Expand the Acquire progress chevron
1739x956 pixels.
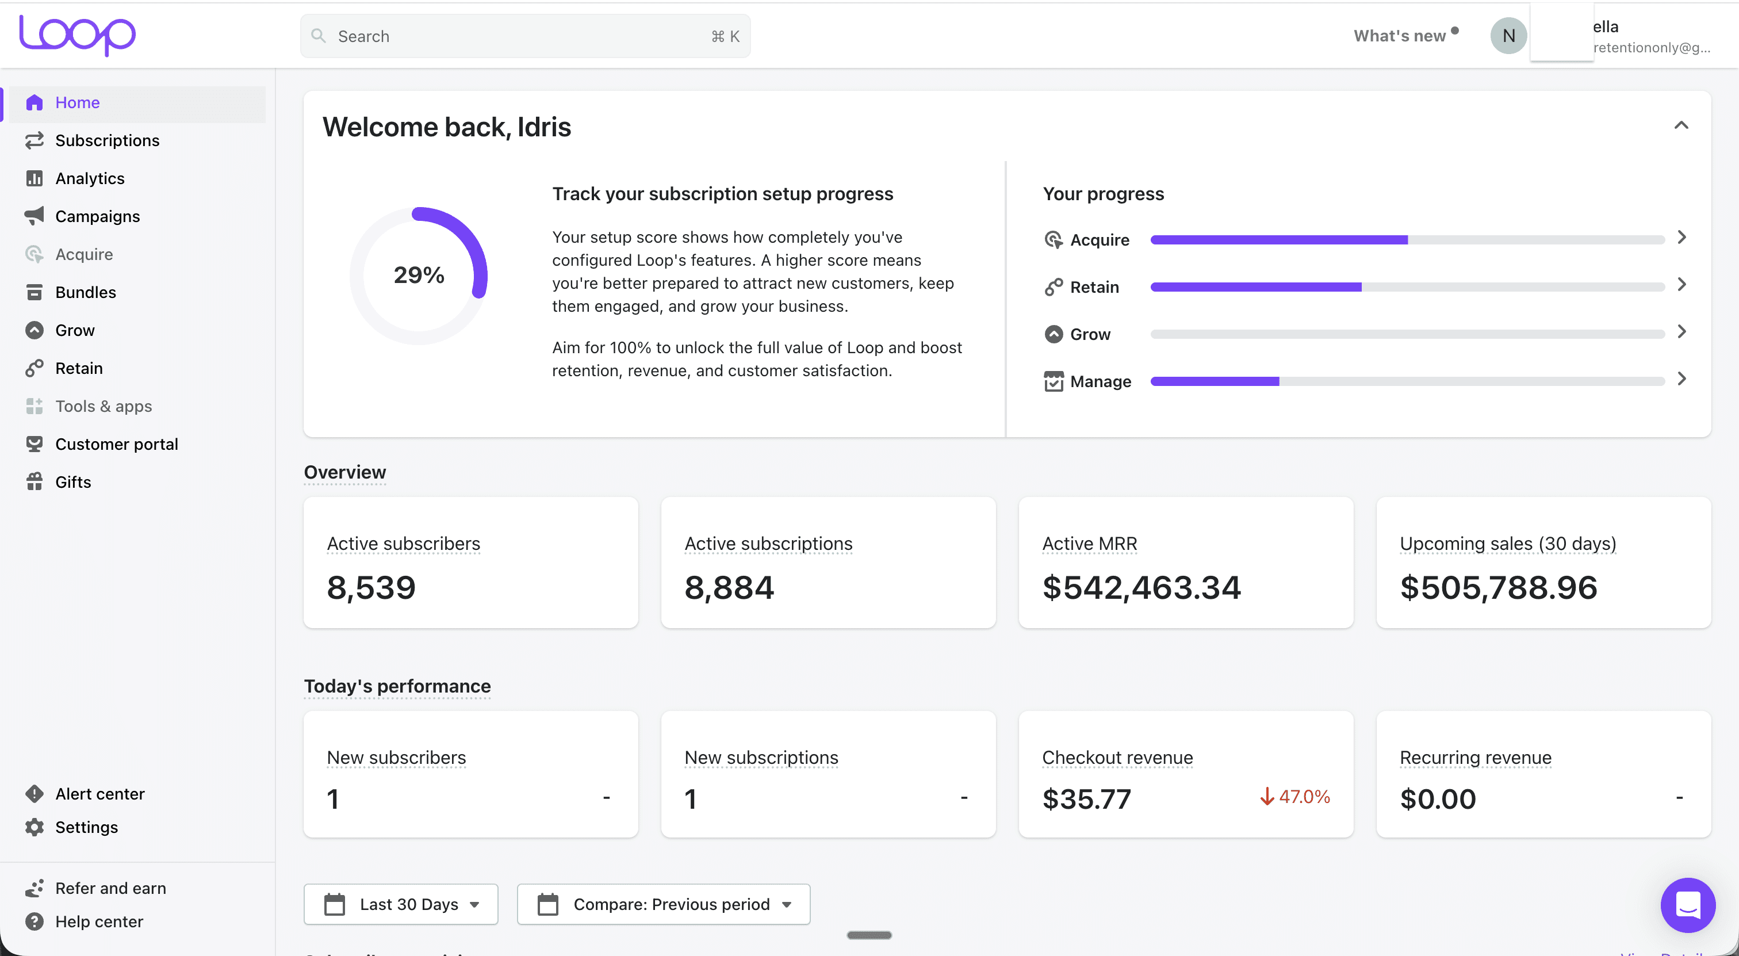tap(1681, 238)
